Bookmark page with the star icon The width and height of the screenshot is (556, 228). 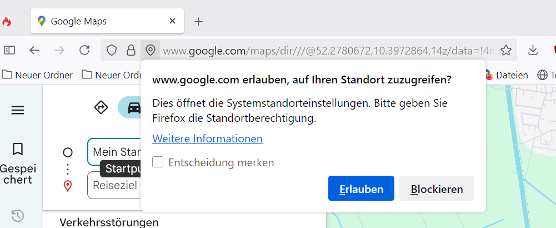click(505, 51)
